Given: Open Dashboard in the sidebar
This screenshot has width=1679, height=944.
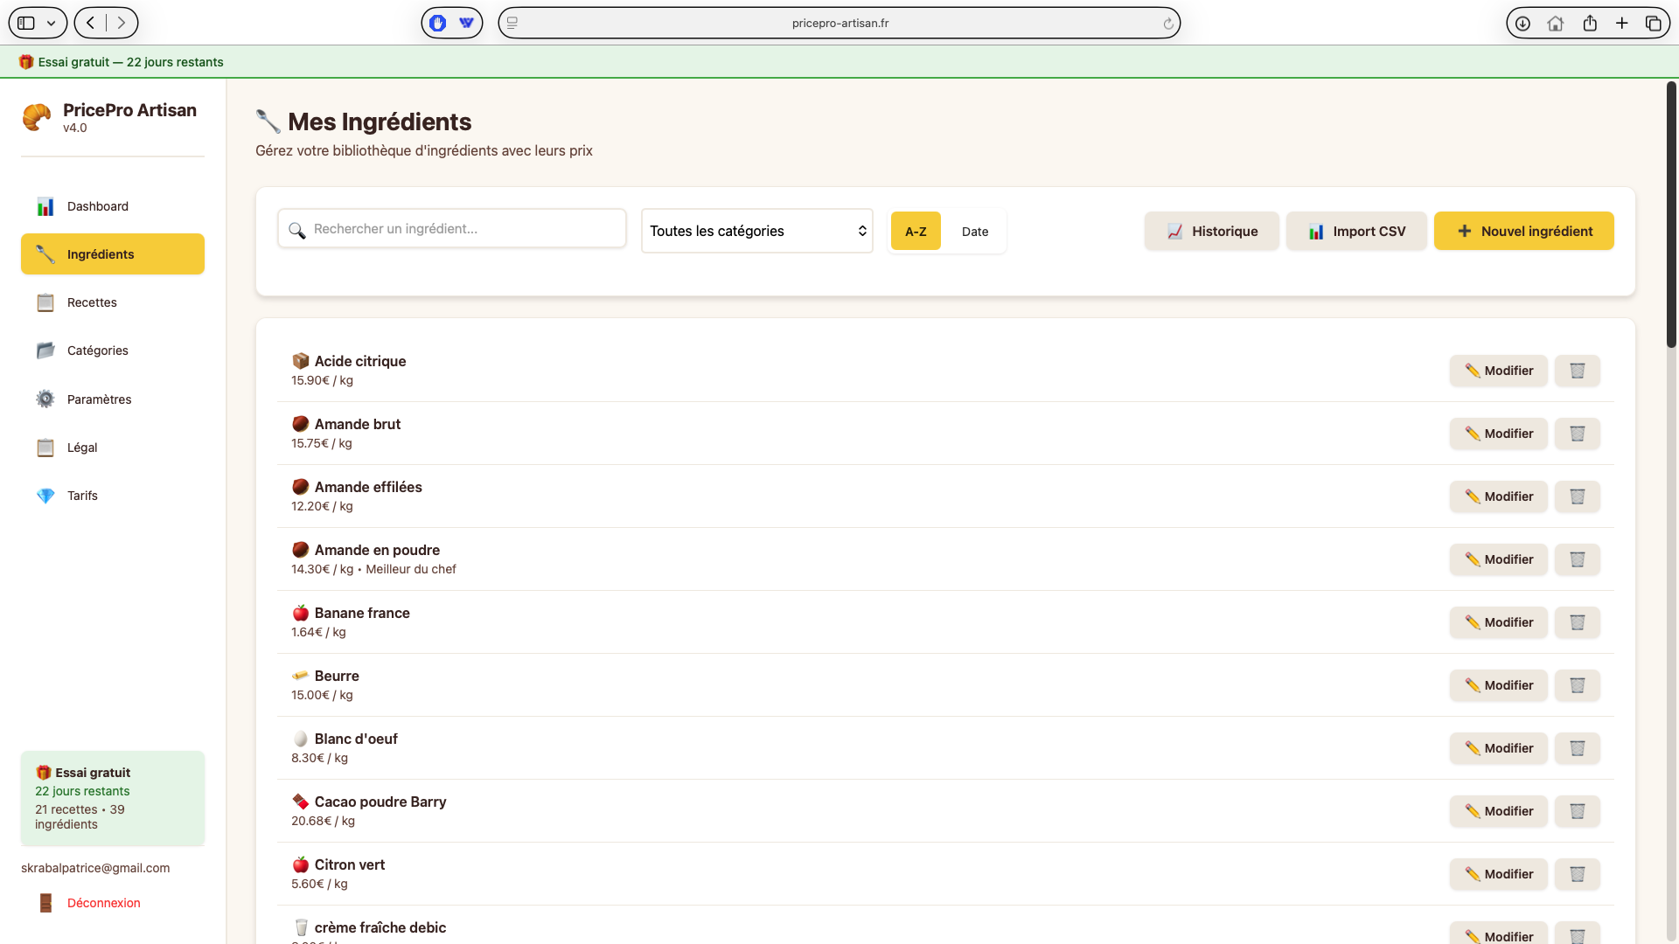Looking at the screenshot, I should pyautogui.click(x=113, y=206).
